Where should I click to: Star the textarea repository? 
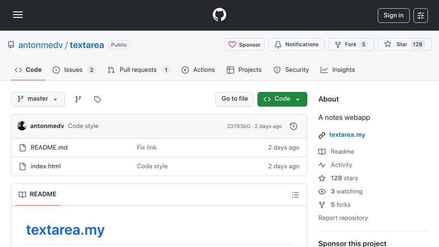pyautogui.click(x=405, y=44)
